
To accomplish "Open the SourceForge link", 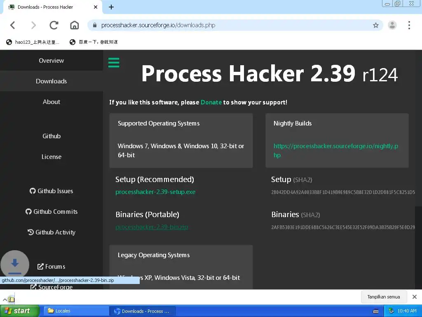I will tap(52, 287).
